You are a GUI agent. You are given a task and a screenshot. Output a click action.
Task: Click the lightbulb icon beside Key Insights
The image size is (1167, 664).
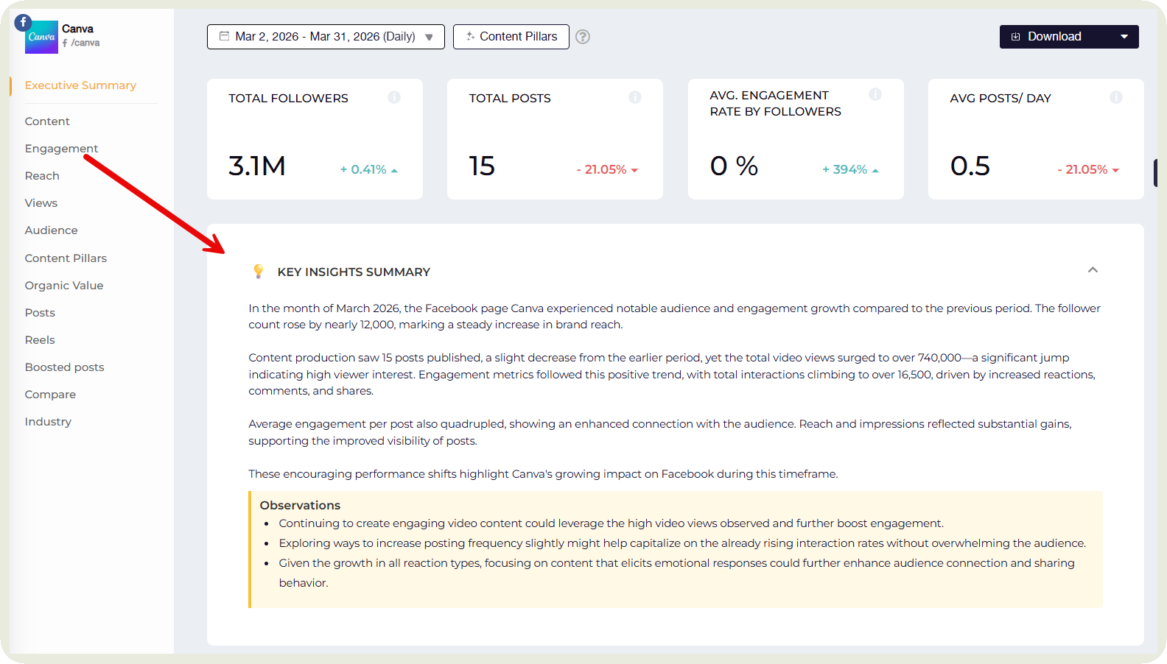coord(259,272)
